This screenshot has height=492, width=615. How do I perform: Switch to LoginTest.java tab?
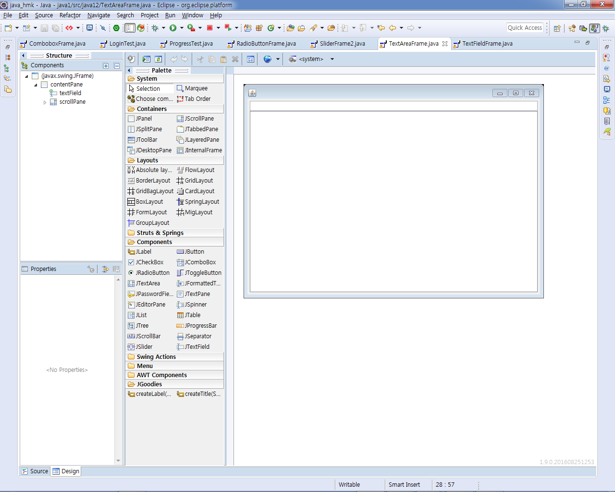click(x=123, y=44)
